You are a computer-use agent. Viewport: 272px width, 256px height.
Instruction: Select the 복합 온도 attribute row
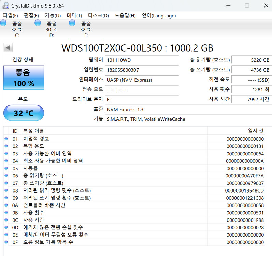point(134,146)
